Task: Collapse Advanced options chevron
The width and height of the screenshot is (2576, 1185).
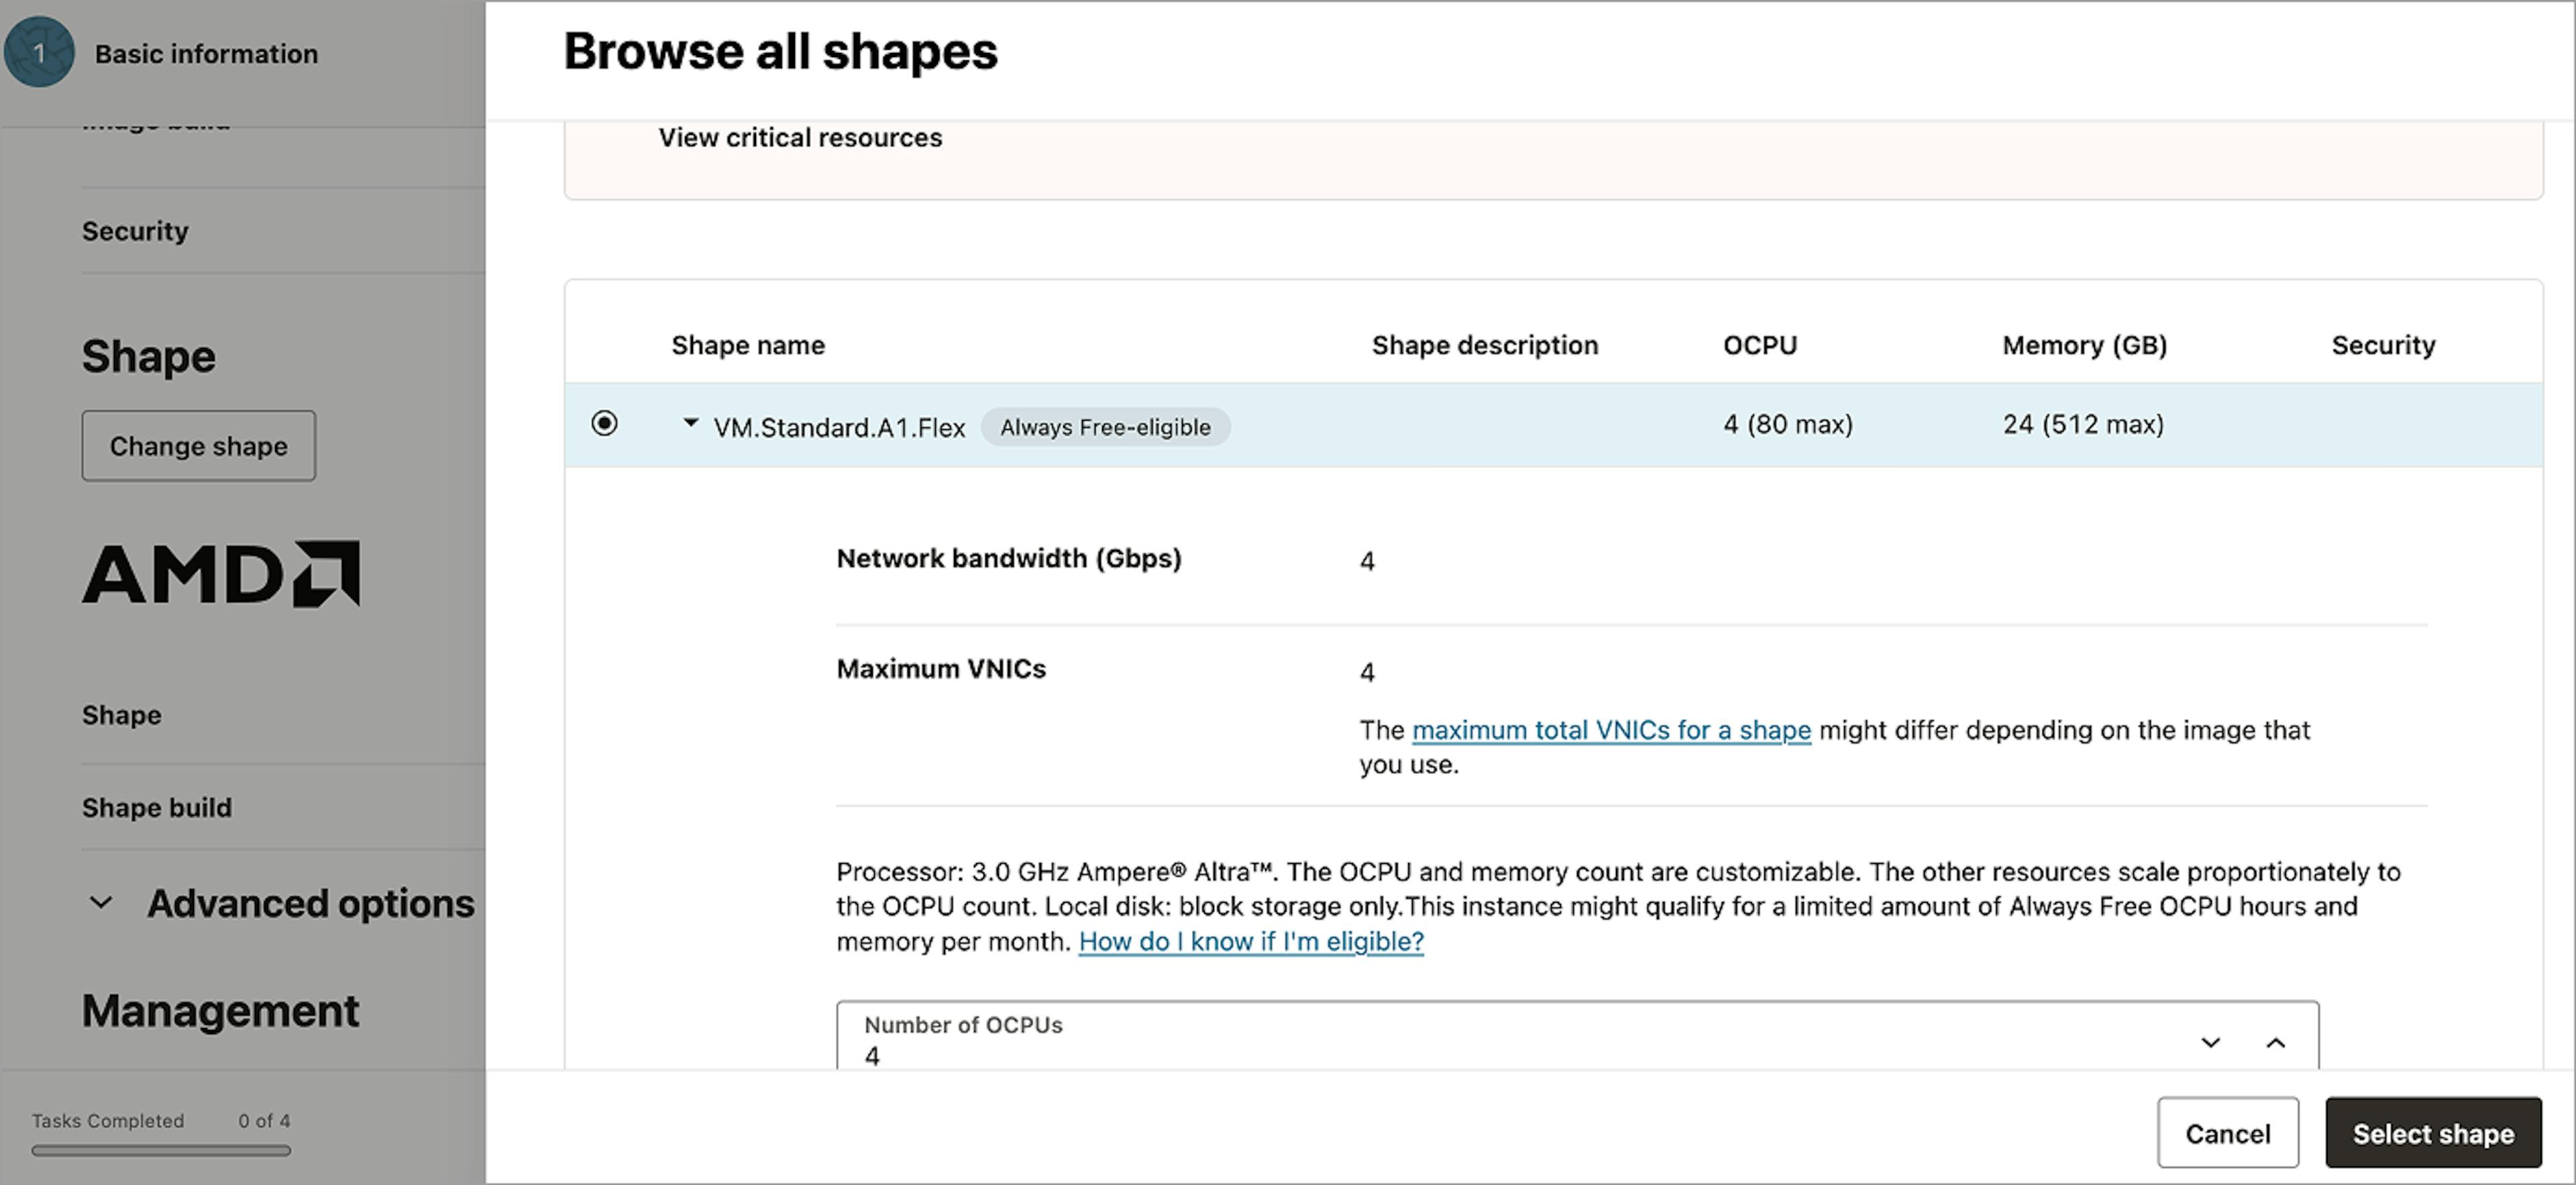Action: point(101,903)
